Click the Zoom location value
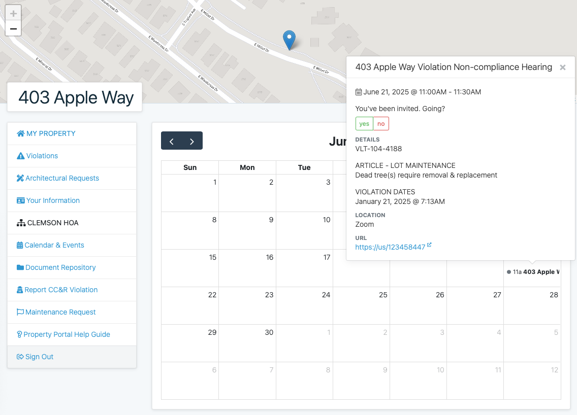 [x=364, y=224]
